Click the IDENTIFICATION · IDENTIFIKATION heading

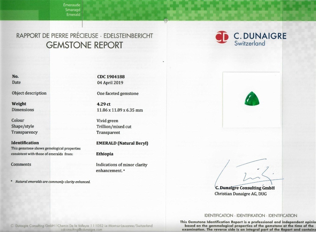pos(251,216)
